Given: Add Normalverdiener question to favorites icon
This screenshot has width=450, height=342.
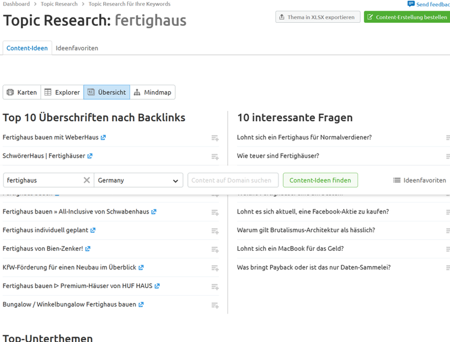Looking at the screenshot, I should click(448, 138).
